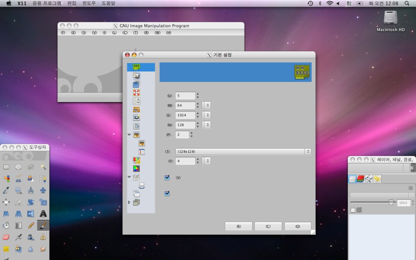Select the Ellipse Select tool in toolbox
Screen dimensions: 416x260
coord(18,167)
